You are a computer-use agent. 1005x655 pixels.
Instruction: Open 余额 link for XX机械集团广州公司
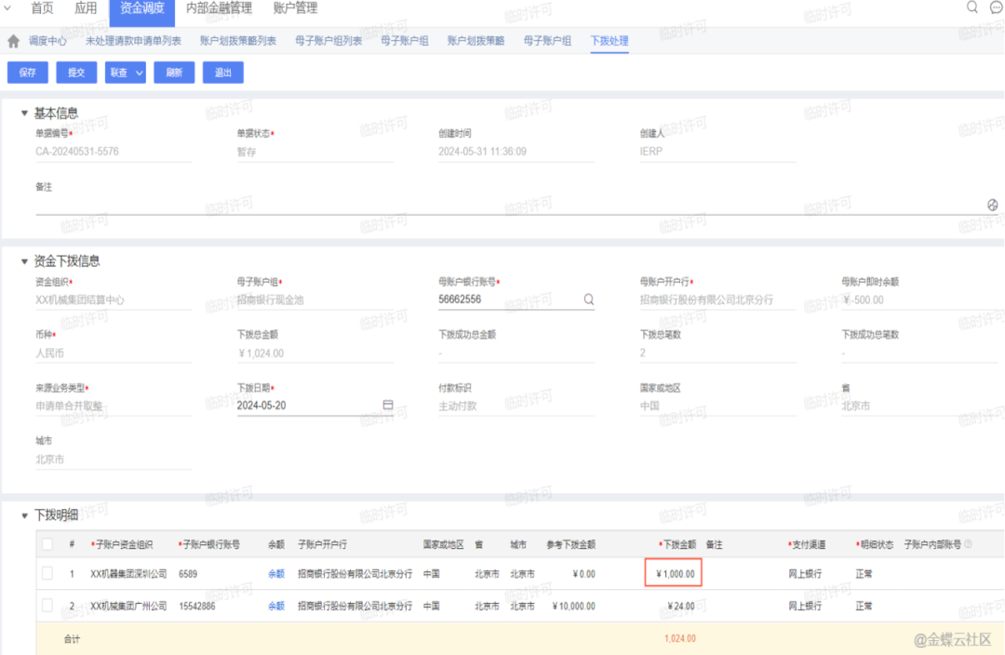(x=276, y=606)
